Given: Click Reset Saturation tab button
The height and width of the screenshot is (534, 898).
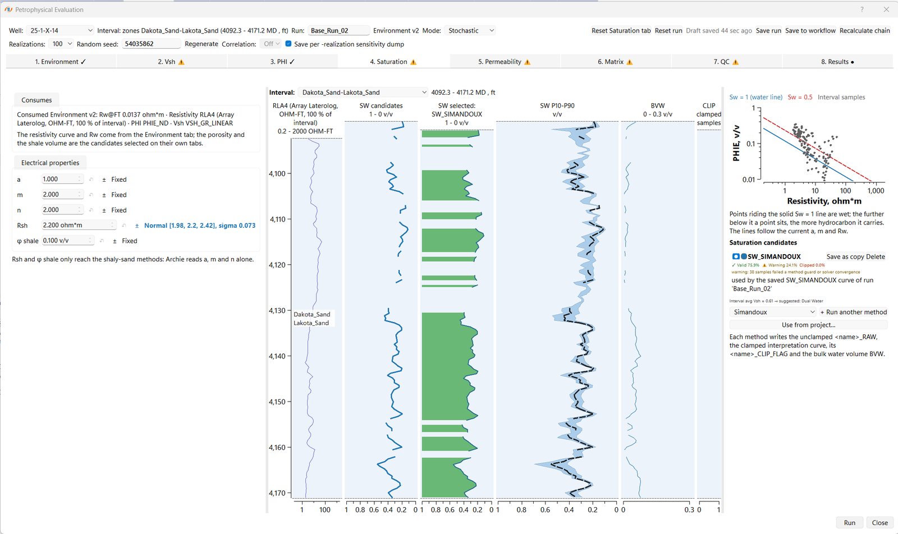Looking at the screenshot, I should point(621,30).
